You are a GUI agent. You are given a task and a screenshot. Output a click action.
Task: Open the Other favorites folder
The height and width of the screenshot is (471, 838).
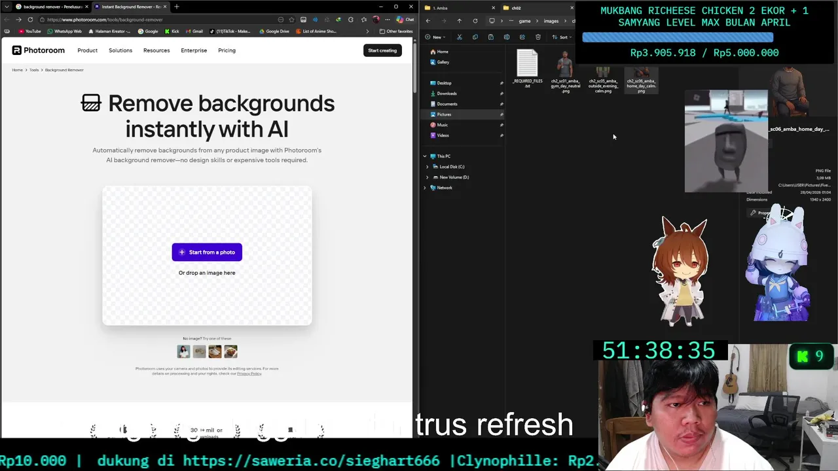point(396,31)
